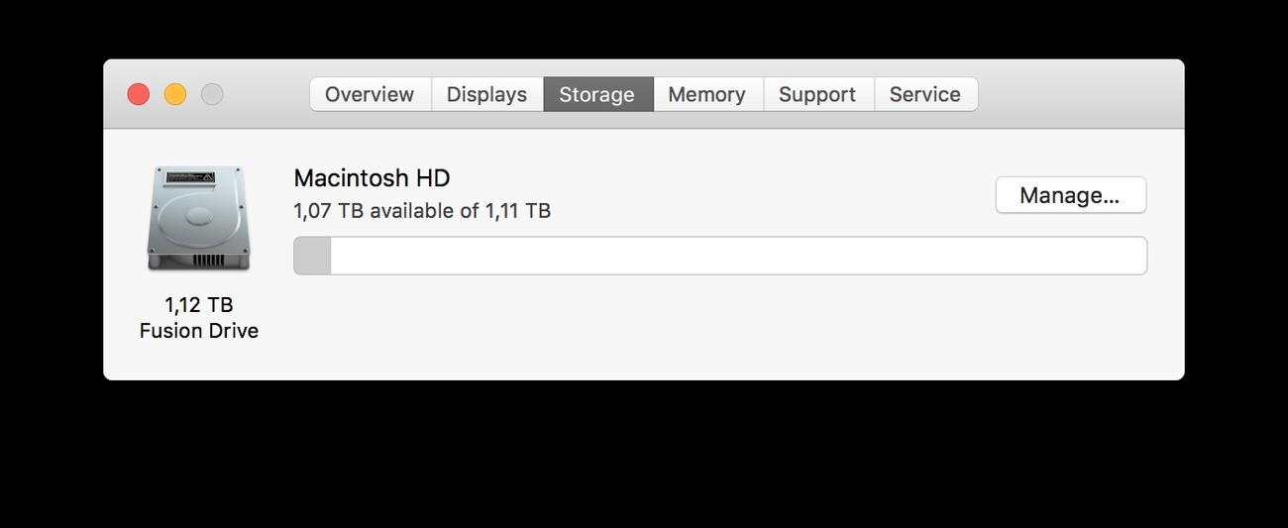1288x528 pixels.
Task: Minimize the window using the yellow button
Action: [x=175, y=94]
